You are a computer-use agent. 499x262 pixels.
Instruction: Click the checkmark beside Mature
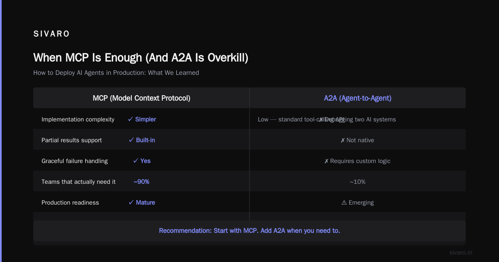point(131,203)
